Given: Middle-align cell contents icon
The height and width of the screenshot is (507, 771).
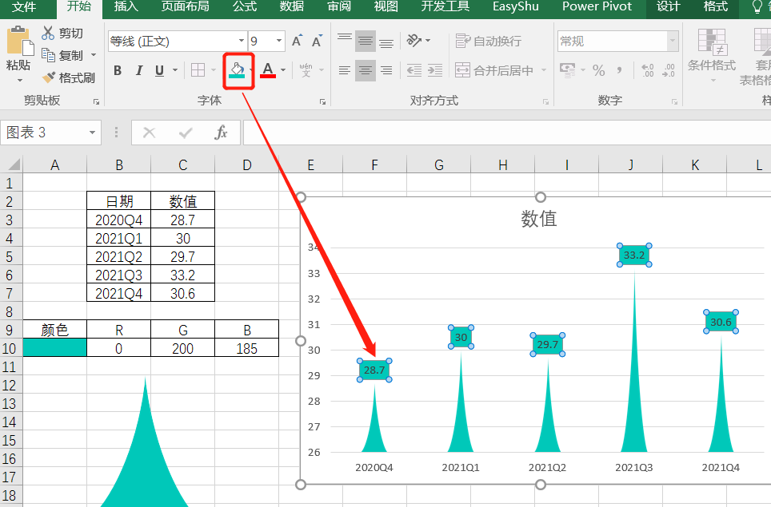Looking at the screenshot, I should pos(366,41).
